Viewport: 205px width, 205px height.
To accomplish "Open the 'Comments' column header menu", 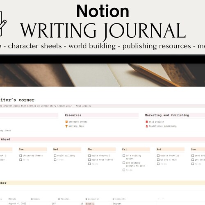I will [119, 199].
